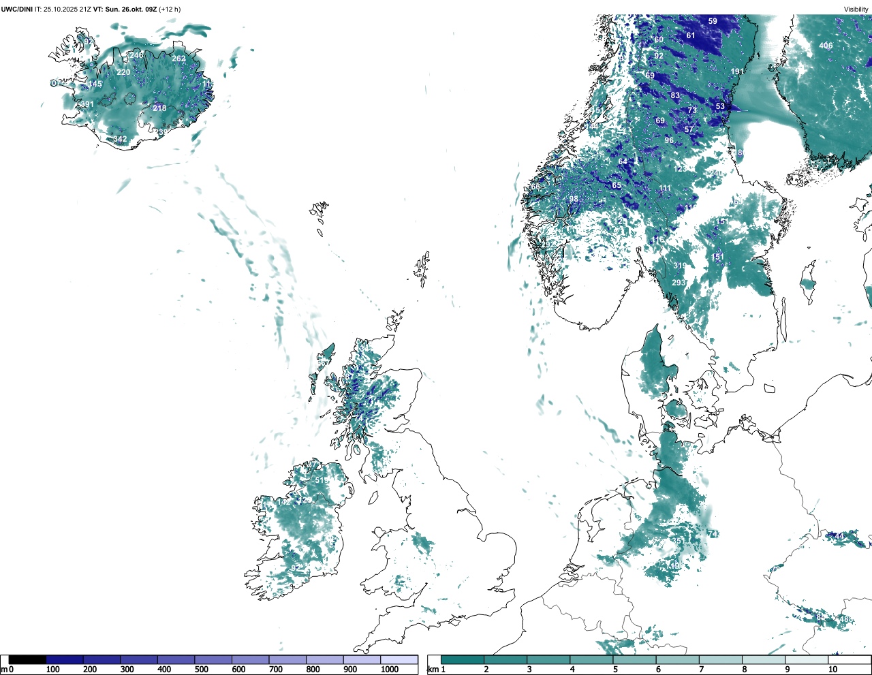Click the "Visibility" title text

[856, 9]
